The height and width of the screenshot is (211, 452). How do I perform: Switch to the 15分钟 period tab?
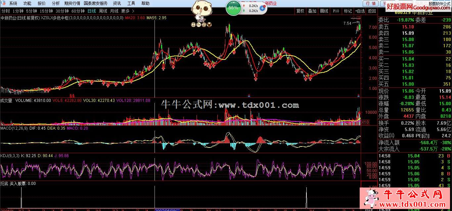click(46, 11)
